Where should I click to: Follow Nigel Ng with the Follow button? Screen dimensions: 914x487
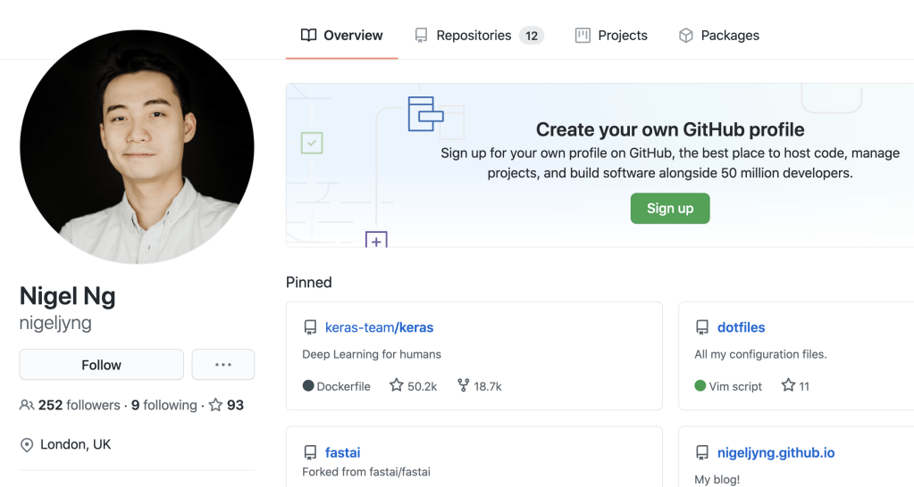pyautogui.click(x=101, y=365)
